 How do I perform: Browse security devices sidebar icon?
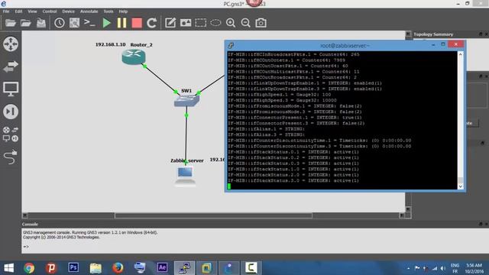(11, 112)
